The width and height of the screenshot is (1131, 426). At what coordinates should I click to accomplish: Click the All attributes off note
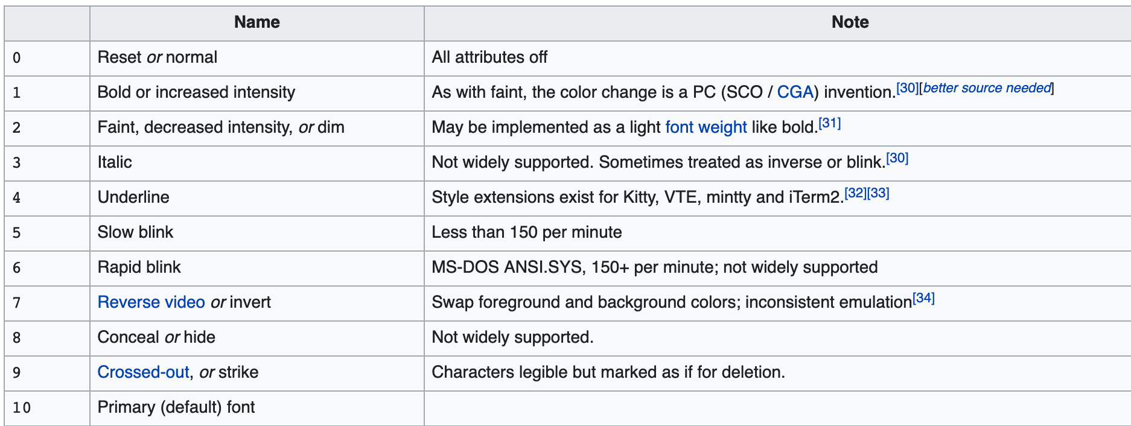click(x=489, y=58)
